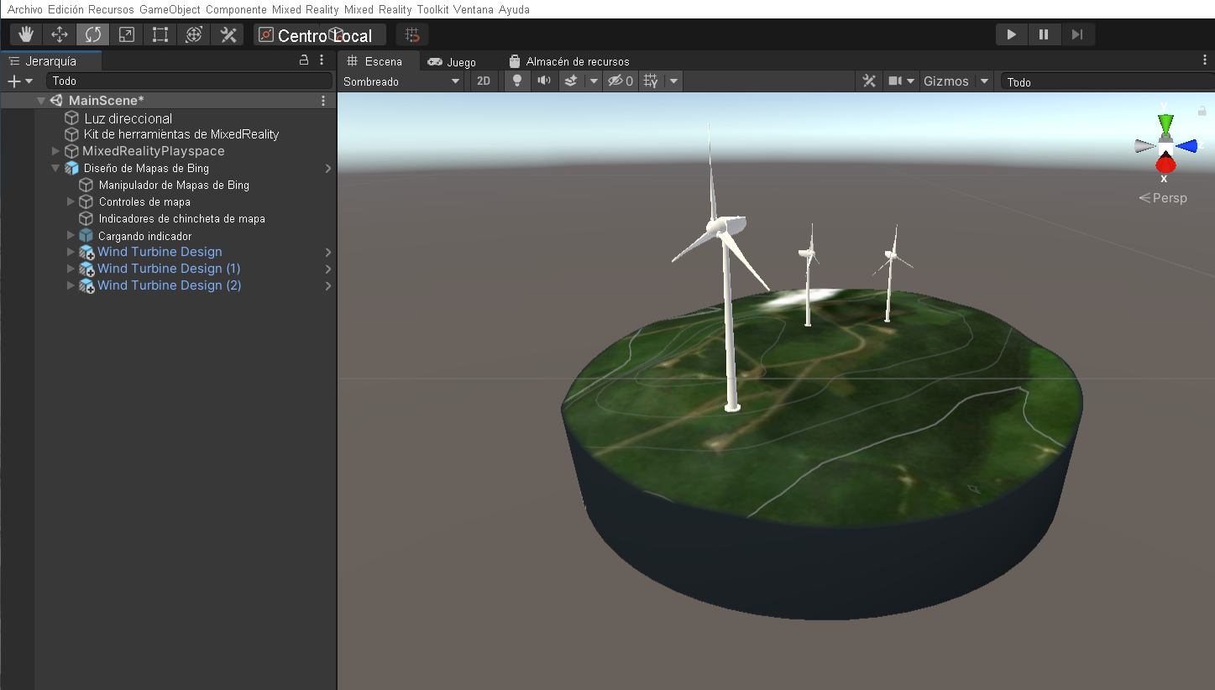
Task: Toggle Centro pivot mode button
Action: pyautogui.click(x=289, y=35)
